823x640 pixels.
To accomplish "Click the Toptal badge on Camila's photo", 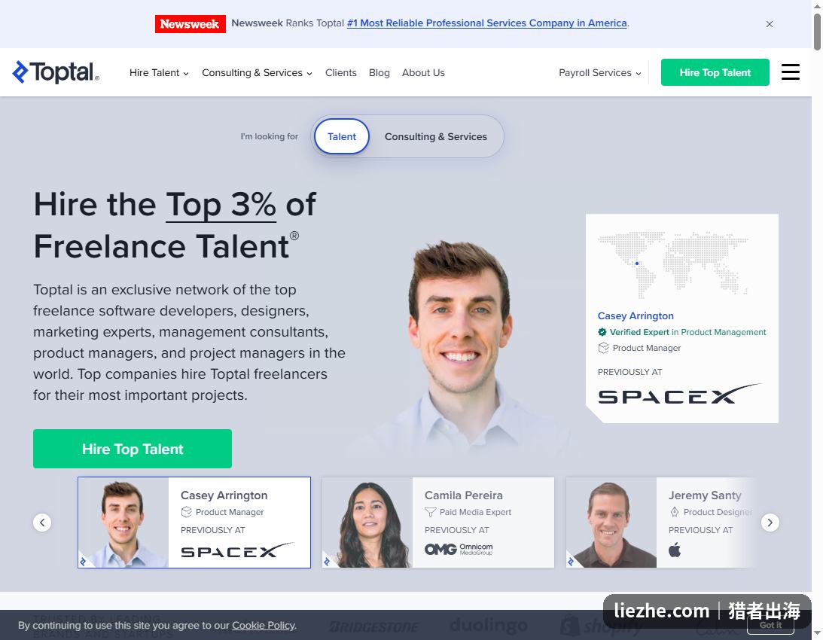I will click(x=327, y=562).
